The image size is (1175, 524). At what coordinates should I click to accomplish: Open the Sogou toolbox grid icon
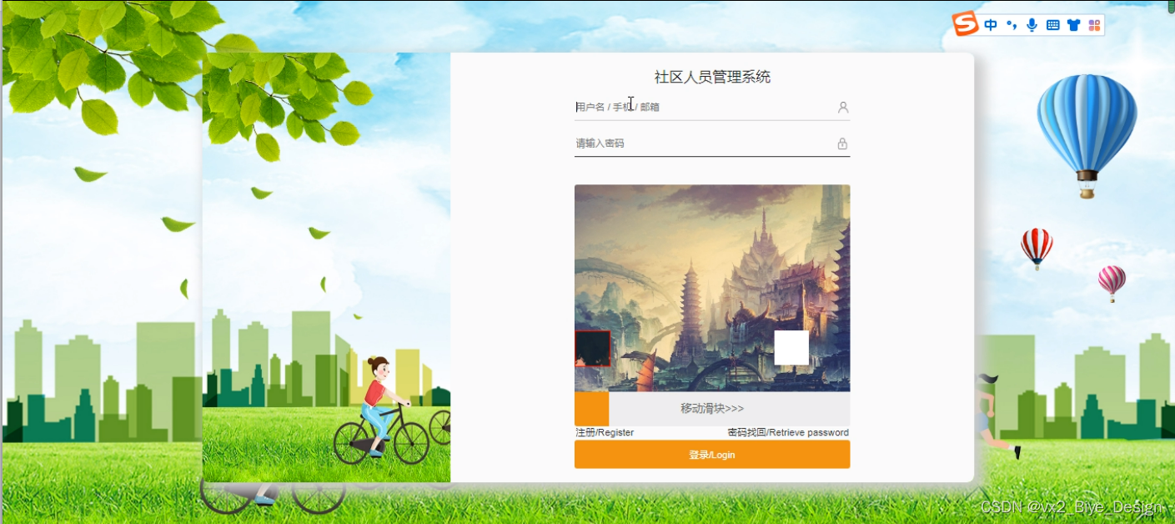coord(1095,25)
